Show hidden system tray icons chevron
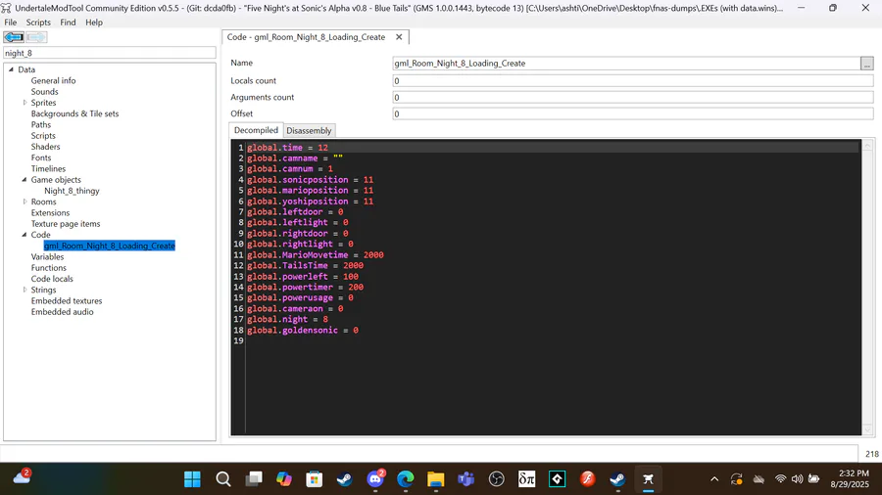Viewport: 882px width, 495px height. coord(714,478)
